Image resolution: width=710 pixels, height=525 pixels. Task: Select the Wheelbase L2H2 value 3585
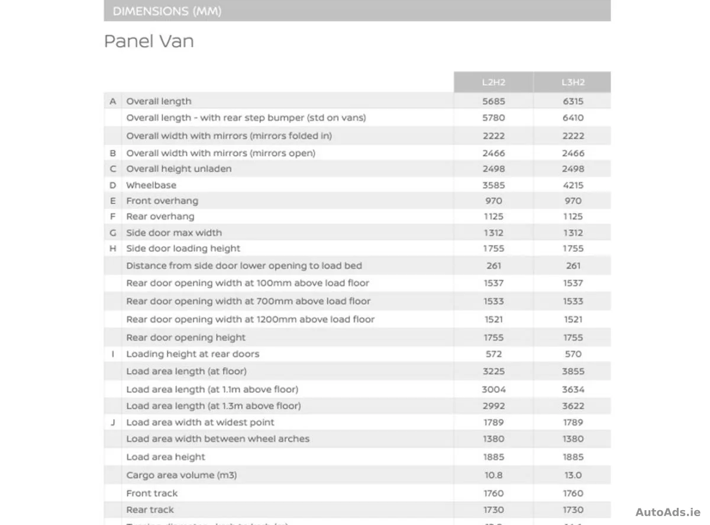(x=493, y=185)
